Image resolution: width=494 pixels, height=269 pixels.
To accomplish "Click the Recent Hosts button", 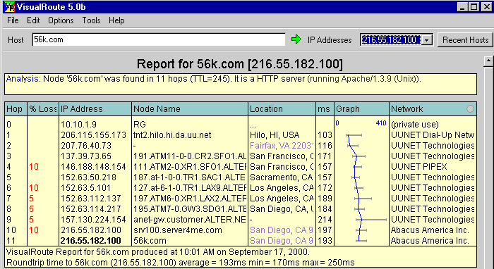I will [465, 40].
